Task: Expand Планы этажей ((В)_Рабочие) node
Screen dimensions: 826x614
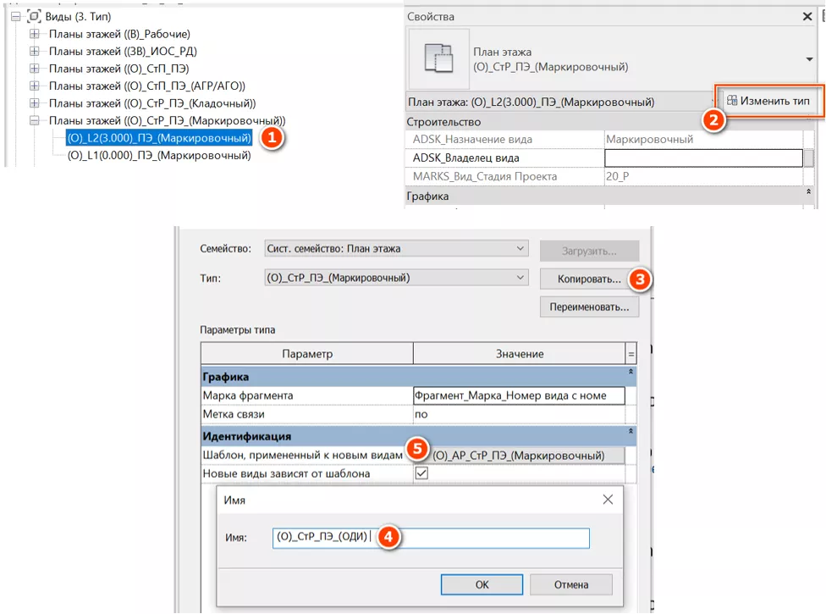Action: pos(35,34)
